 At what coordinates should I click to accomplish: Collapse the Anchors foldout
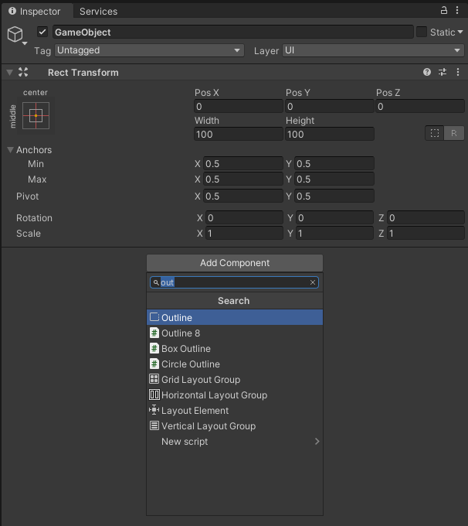coord(10,149)
